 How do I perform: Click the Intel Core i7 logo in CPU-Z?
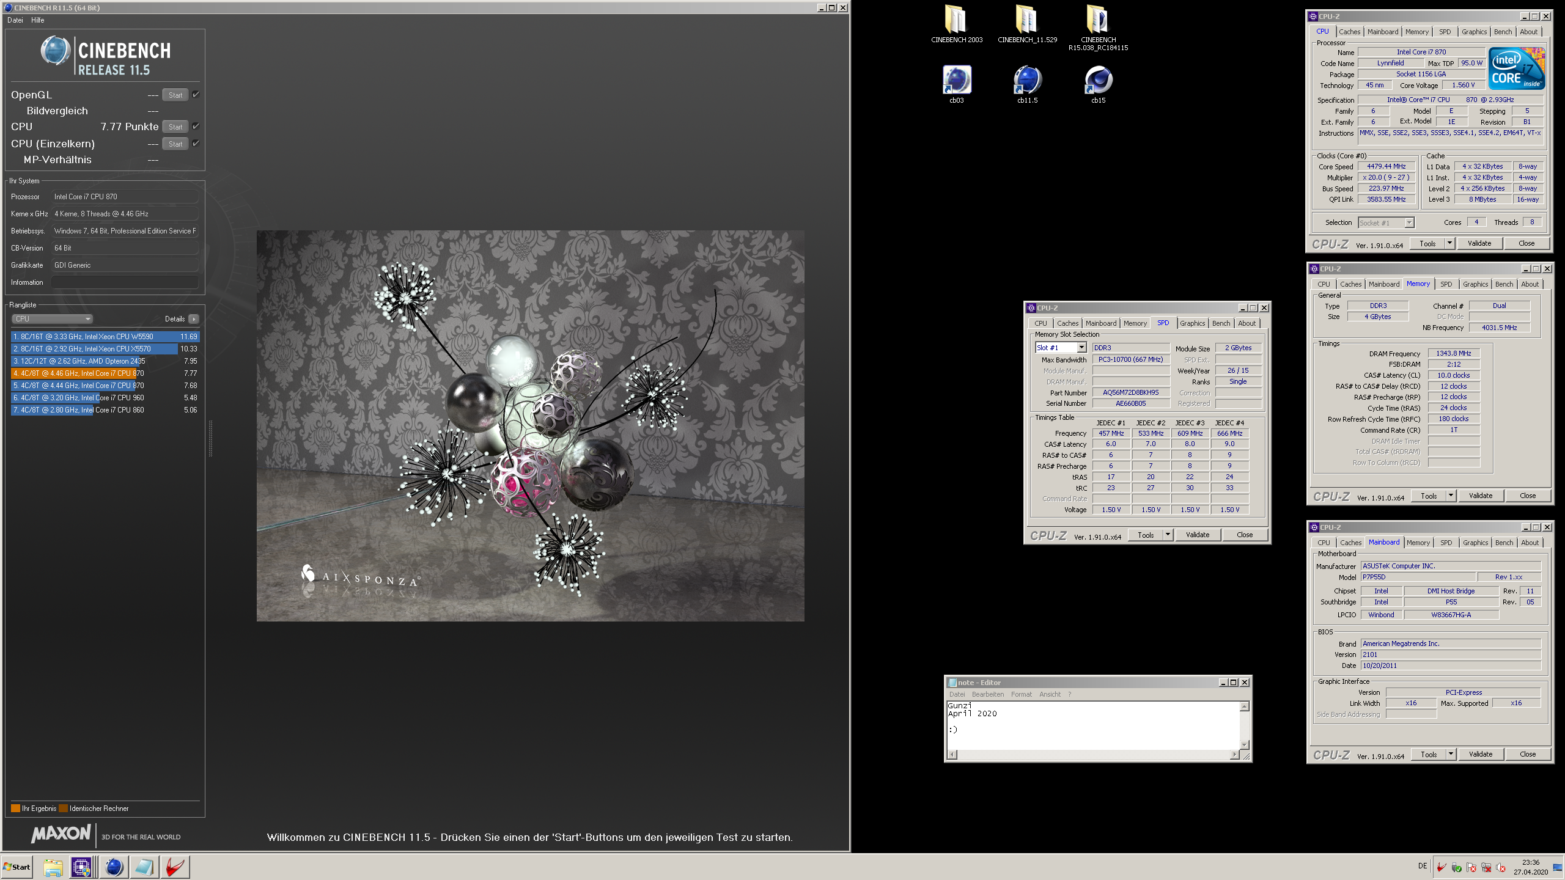click(1517, 68)
